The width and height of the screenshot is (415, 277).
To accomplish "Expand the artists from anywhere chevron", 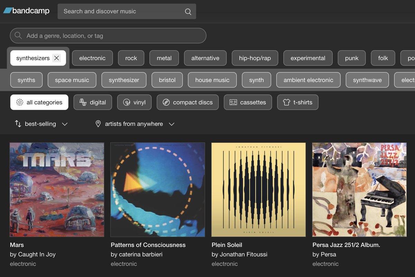I will pos(172,124).
